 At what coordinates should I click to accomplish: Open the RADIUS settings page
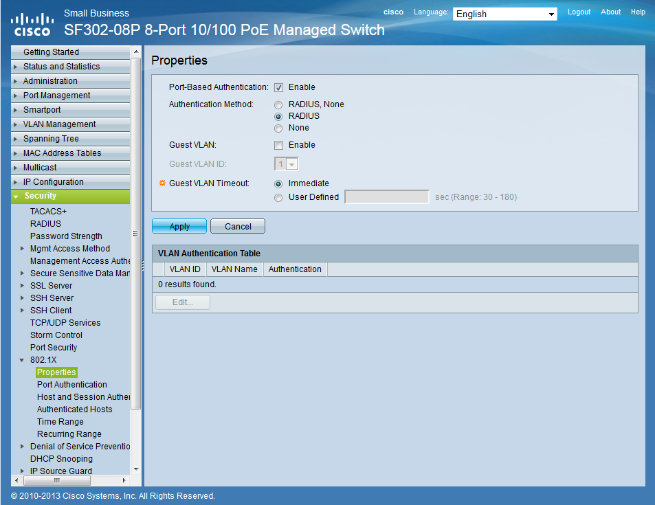click(x=45, y=224)
